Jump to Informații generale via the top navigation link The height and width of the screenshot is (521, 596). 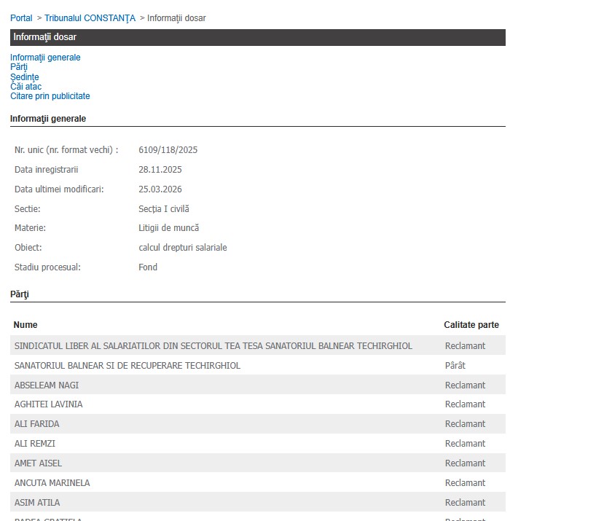tap(45, 58)
